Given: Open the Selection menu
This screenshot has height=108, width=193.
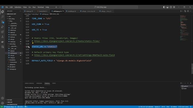Looking at the screenshot, I should coord(18,7).
